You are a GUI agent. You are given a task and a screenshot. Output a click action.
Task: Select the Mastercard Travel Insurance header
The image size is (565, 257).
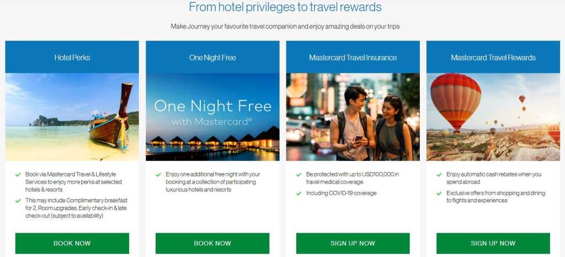353,57
